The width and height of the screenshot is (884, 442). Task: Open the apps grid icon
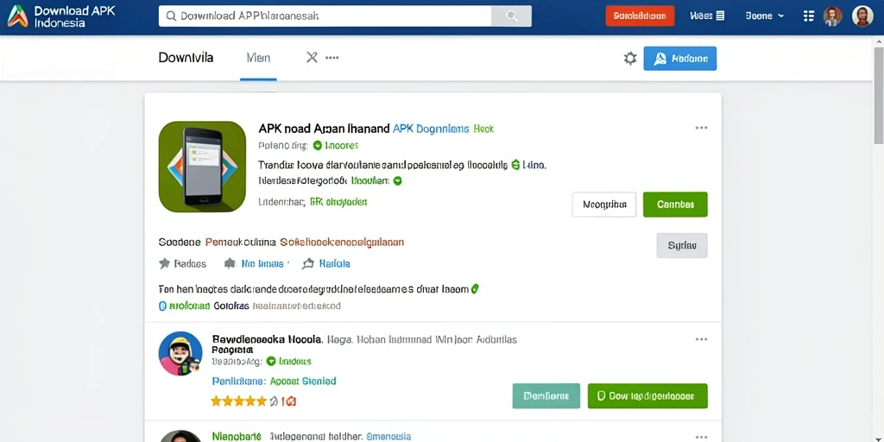pos(808,16)
